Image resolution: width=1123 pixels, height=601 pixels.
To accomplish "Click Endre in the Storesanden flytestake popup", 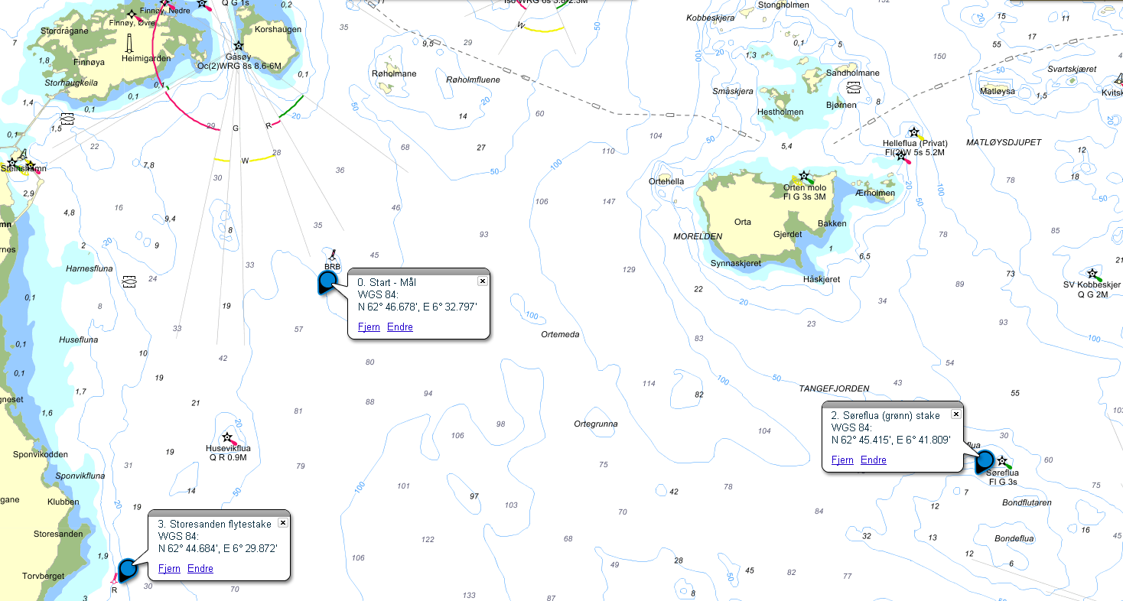I will click(x=200, y=568).
